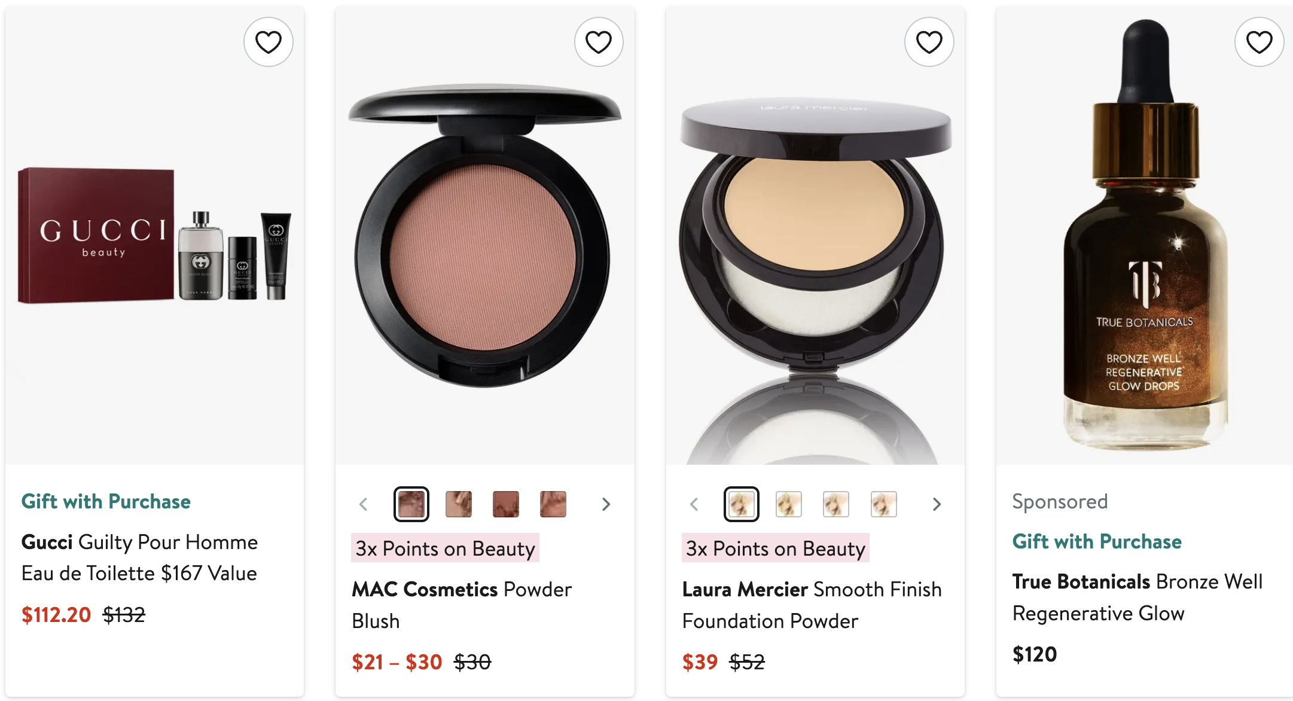Save True Botanicals Glow Drops via heart

tap(1259, 42)
